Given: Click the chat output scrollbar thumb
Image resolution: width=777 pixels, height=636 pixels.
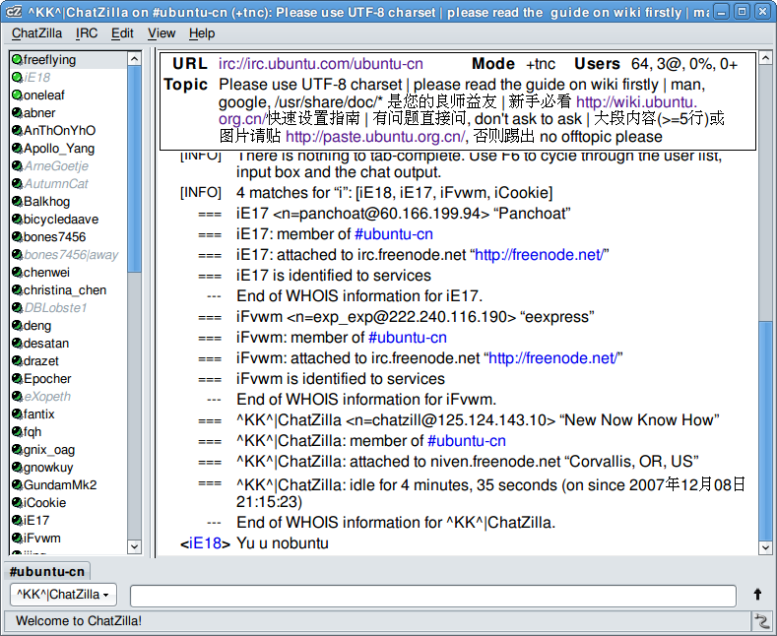Looking at the screenshot, I should (765, 430).
